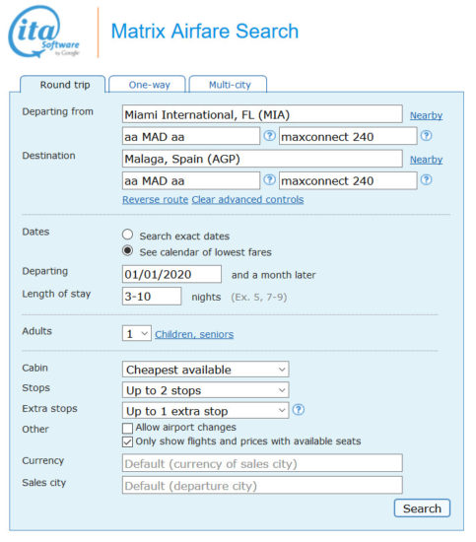Expand the Extra stops dropdown
The height and width of the screenshot is (542, 476).
coord(205,411)
